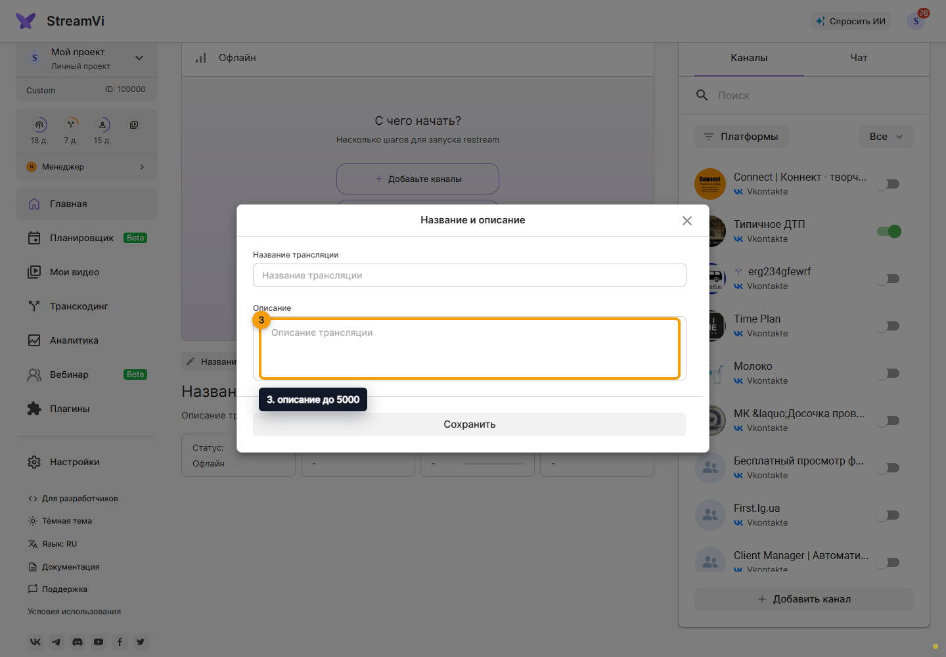Open the Платформы filter
Screen dimensions: 946x657
(x=742, y=137)
